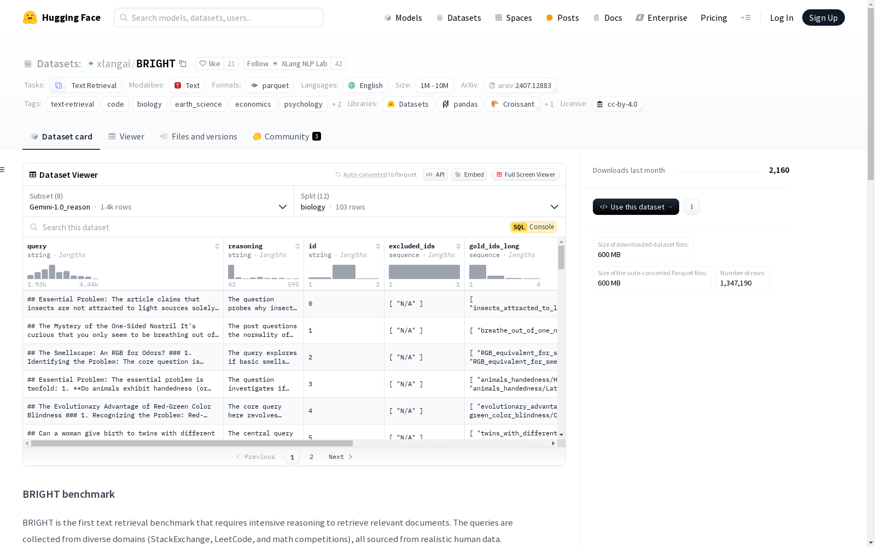Image resolution: width=875 pixels, height=547 pixels.
Task: Open the navigation overflow menu icon
Action: (x=745, y=18)
